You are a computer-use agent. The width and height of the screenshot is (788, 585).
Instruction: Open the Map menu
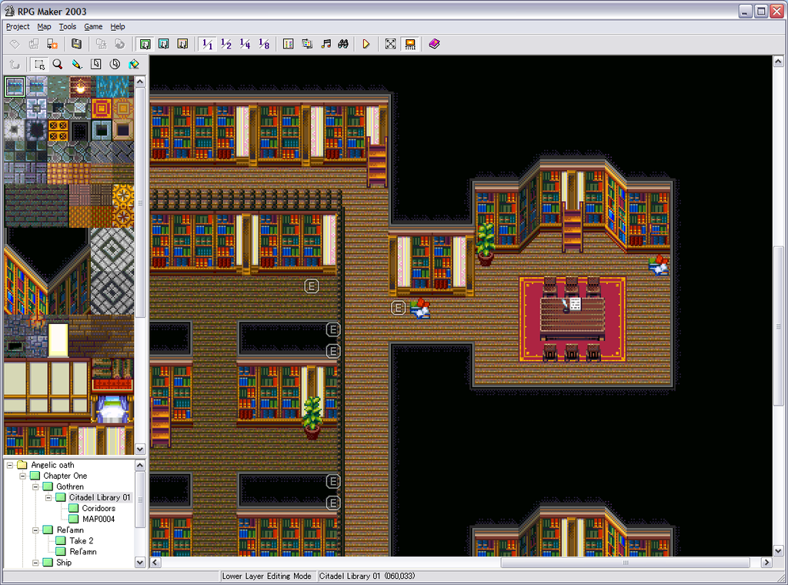pos(44,27)
